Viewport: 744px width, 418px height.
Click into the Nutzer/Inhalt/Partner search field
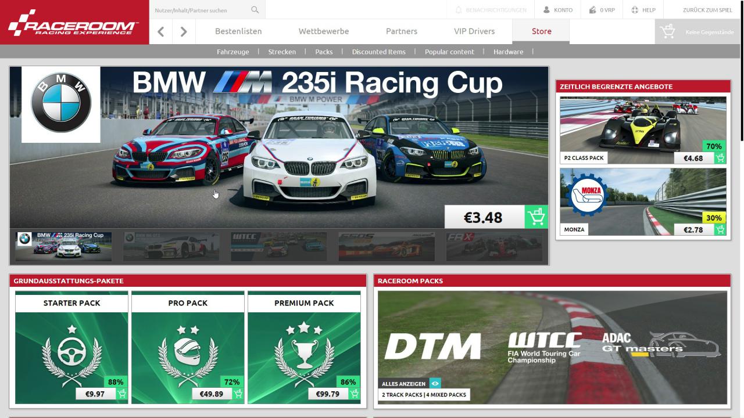201,10
